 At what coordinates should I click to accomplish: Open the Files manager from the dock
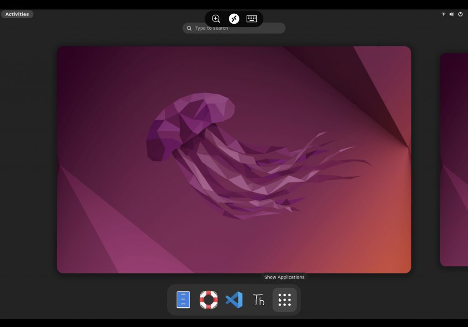coord(183,300)
